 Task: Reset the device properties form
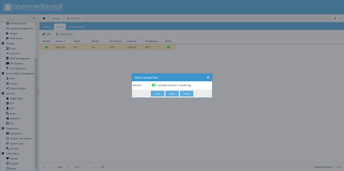172,93
